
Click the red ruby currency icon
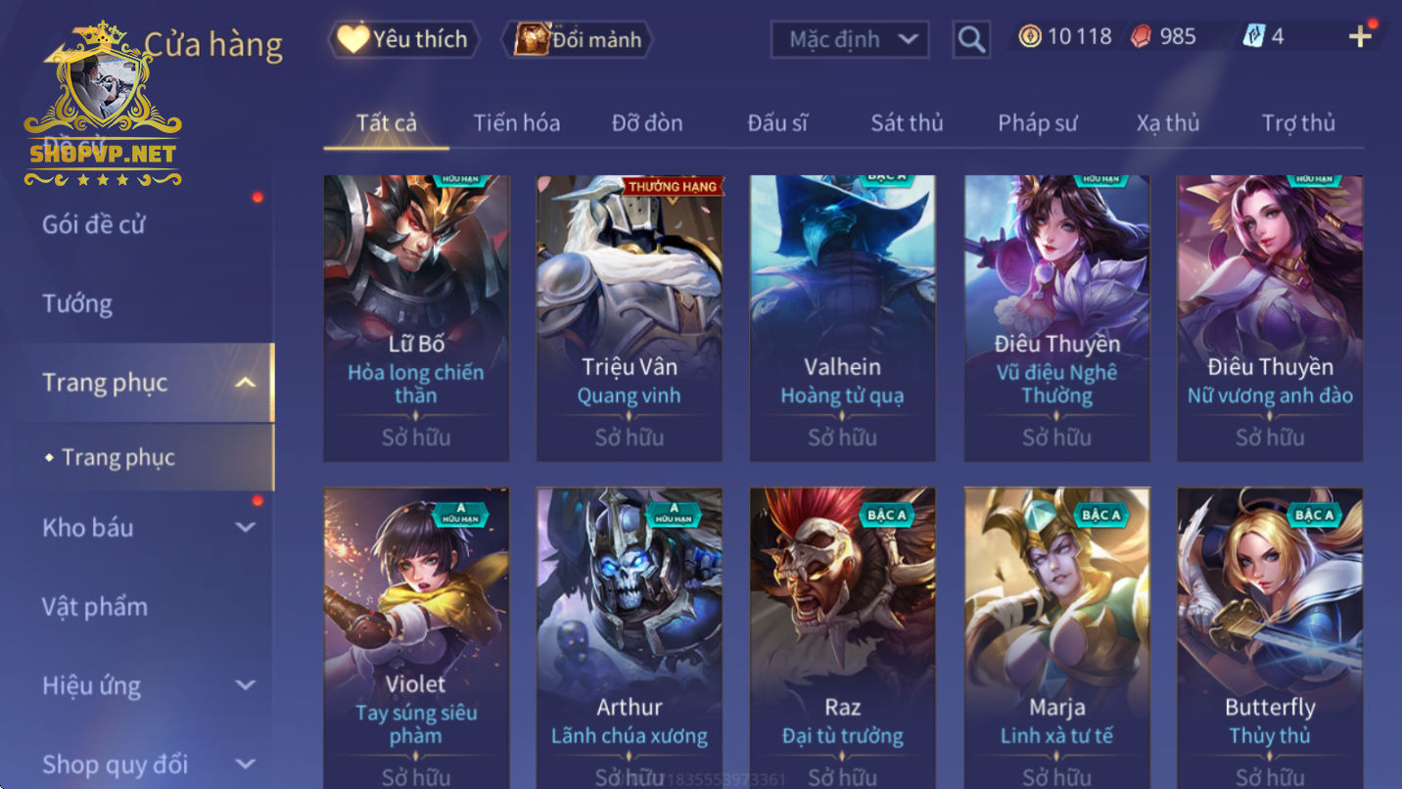[1141, 37]
